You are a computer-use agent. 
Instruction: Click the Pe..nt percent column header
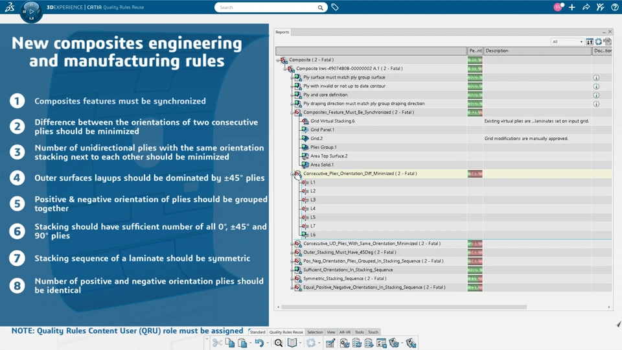click(475, 51)
